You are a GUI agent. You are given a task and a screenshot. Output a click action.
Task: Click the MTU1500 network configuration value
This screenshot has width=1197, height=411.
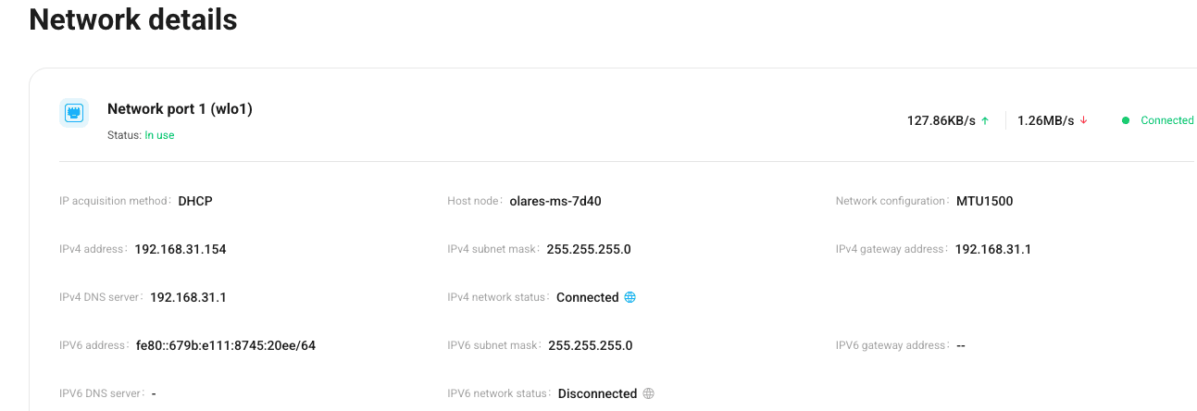(984, 201)
